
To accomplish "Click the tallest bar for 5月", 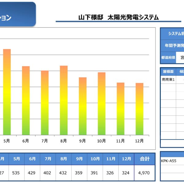I will click(7, 92).
